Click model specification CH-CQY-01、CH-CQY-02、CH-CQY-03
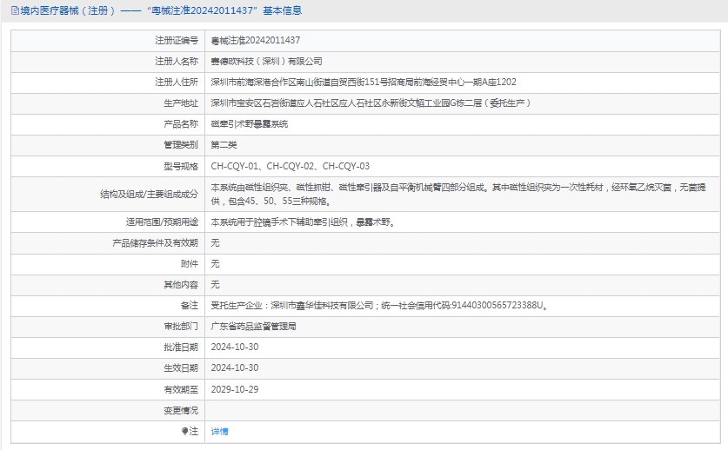 pos(291,166)
